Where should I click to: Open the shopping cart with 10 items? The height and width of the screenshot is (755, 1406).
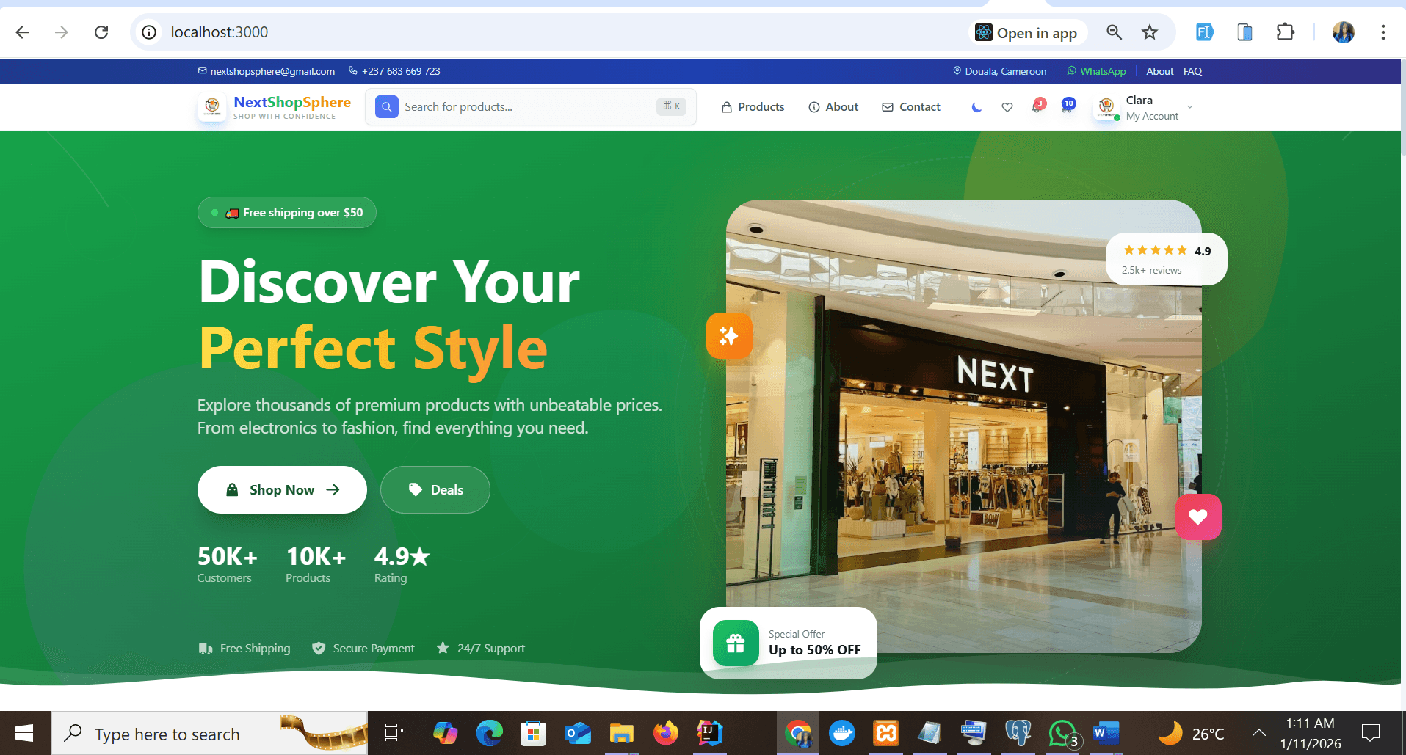(1068, 106)
